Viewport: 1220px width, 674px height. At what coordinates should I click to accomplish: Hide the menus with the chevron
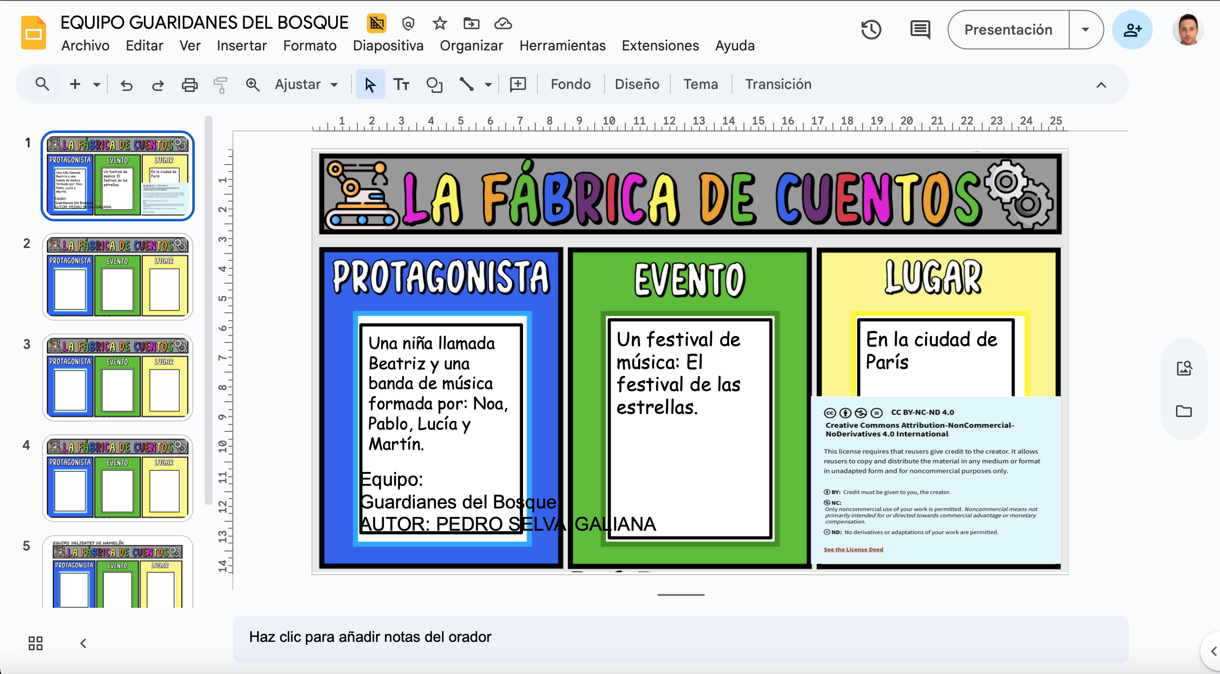tap(1101, 85)
